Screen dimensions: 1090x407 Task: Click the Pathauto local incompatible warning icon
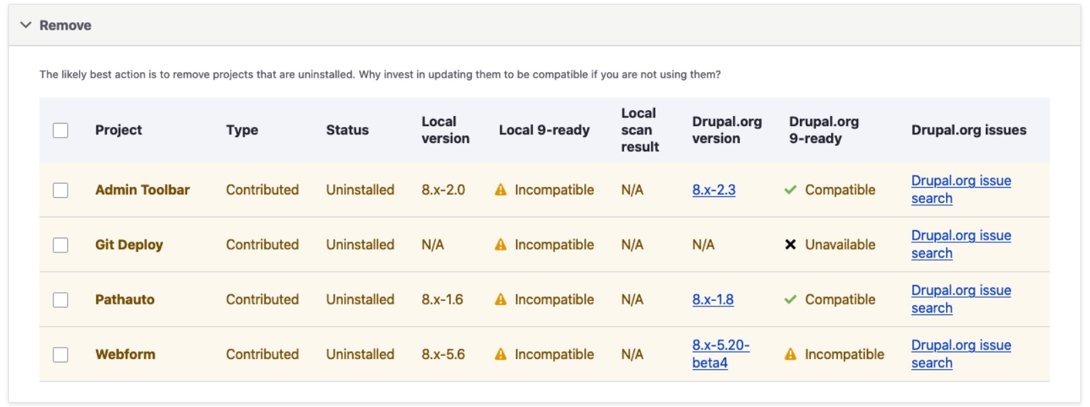tap(500, 299)
